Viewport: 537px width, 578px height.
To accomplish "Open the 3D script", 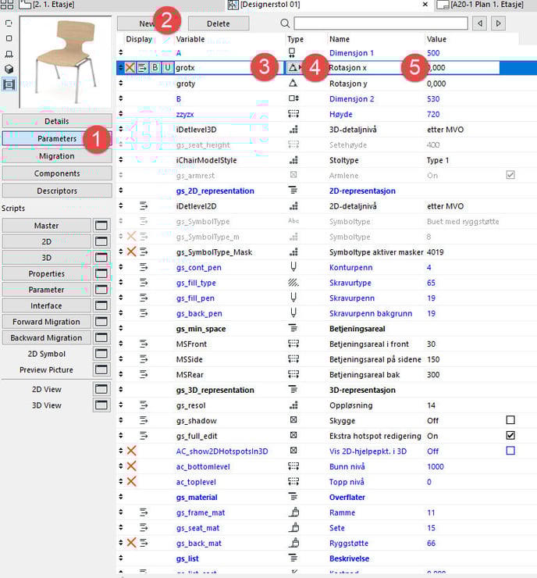I will pos(46,258).
